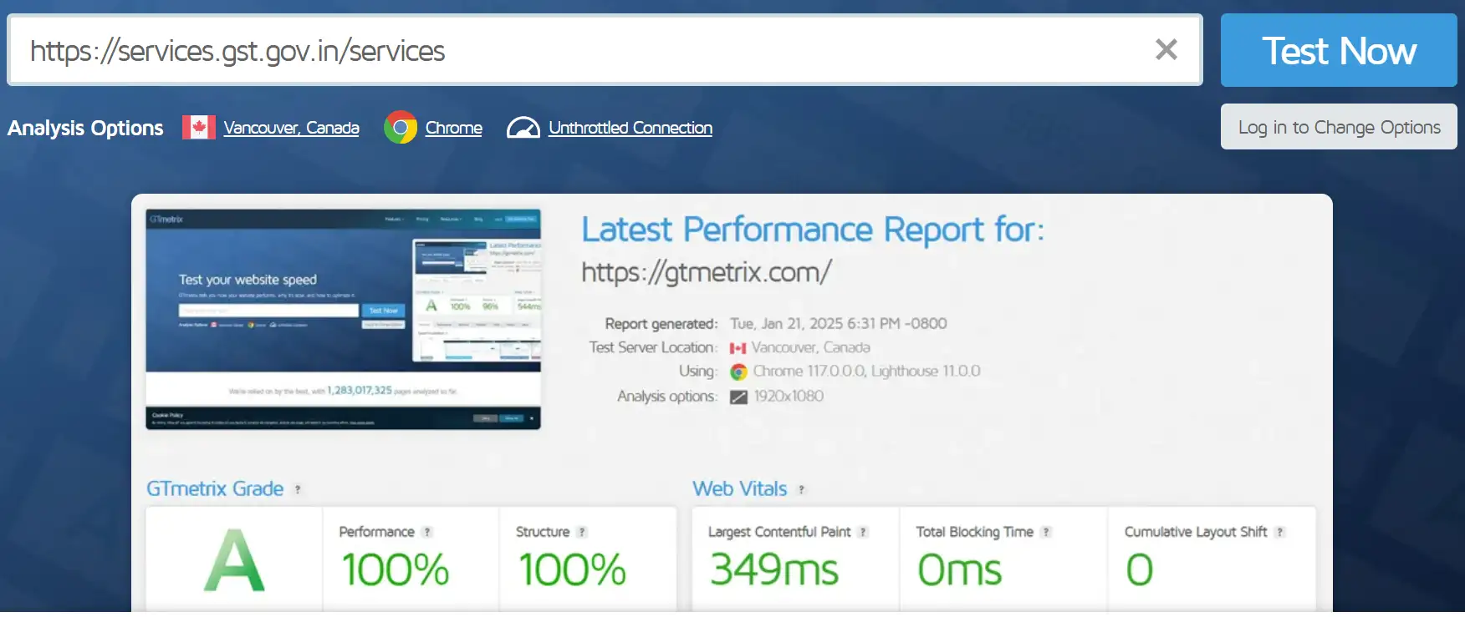Screen dimensions: 1465x617
Task: Click the screen resolution icon beside 1920x1080
Action: [738, 397]
